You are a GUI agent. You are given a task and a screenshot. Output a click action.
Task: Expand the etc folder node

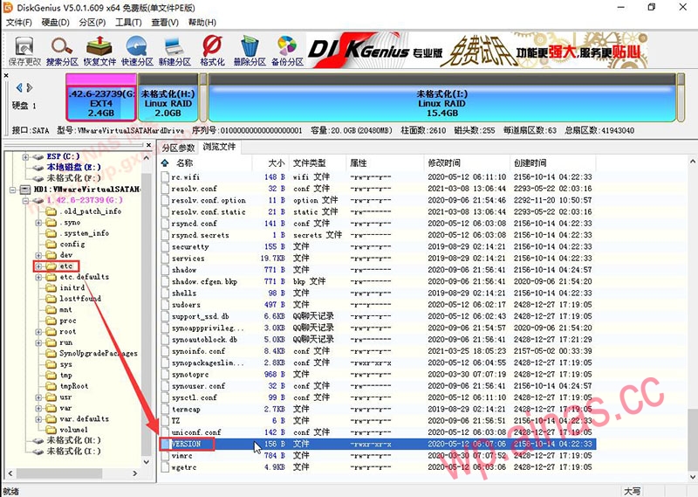[38, 266]
